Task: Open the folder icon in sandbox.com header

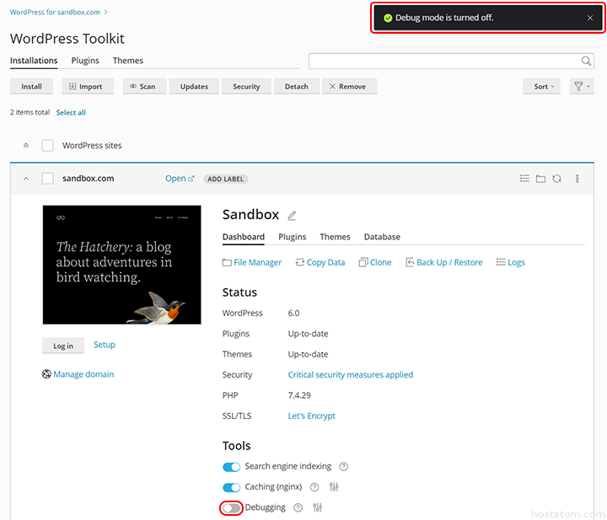Action: coord(540,179)
